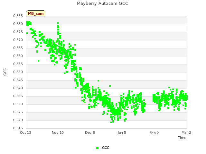
Task: Select the Jan 5 x-axis label
Action: point(122,133)
